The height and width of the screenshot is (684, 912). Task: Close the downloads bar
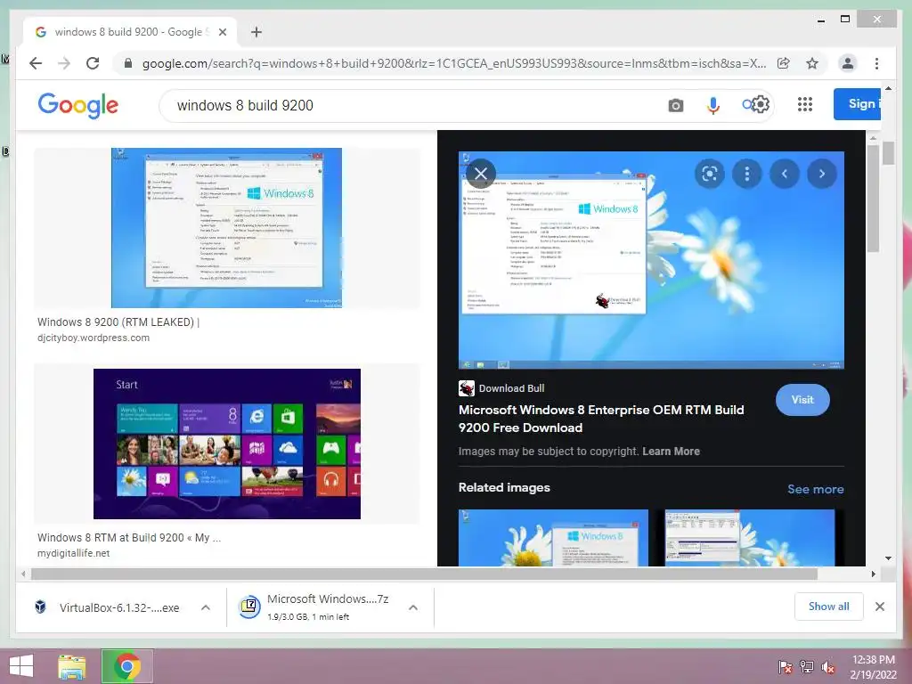pyautogui.click(x=879, y=607)
